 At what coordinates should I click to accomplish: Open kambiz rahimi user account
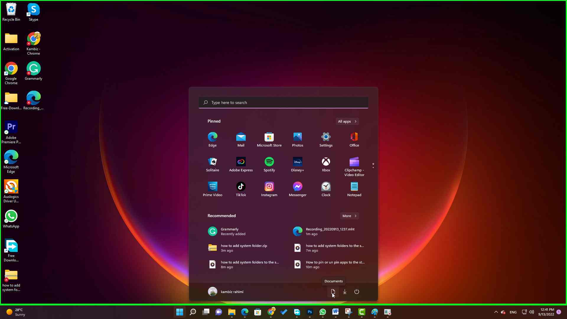click(x=226, y=292)
